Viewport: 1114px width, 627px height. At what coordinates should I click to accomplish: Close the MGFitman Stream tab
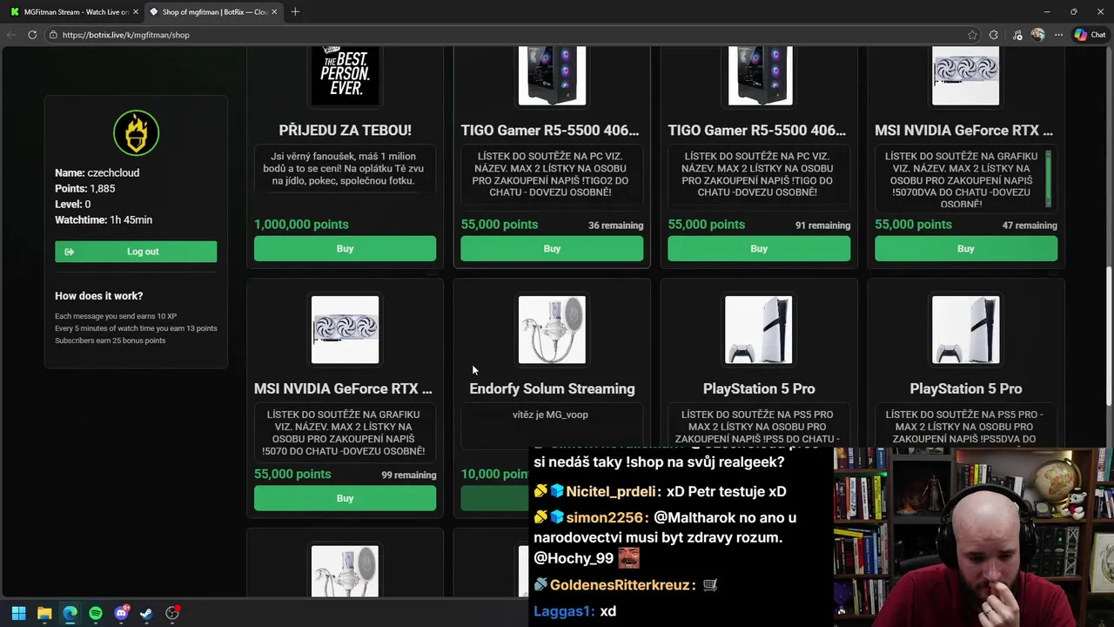[x=135, y=11]
